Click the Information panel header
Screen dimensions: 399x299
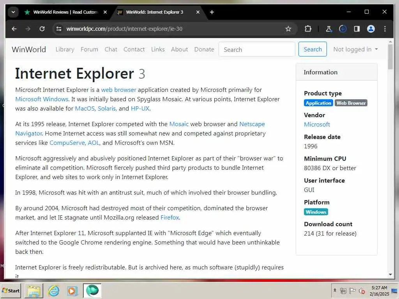[x=336, y=72]
